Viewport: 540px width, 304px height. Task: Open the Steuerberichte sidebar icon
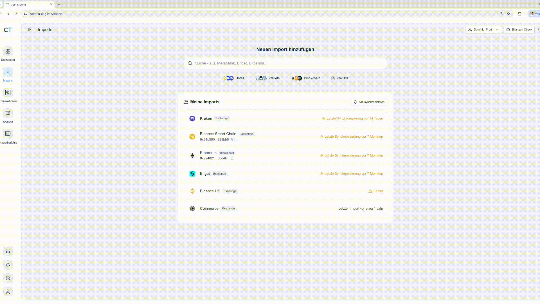8,134
